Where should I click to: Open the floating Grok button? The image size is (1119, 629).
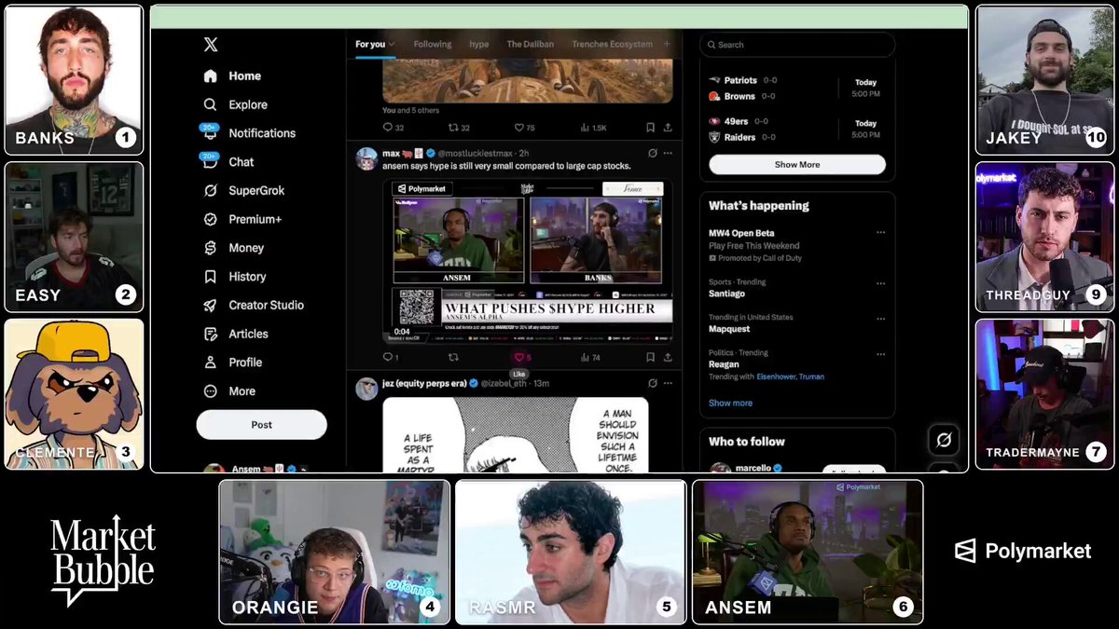point(943,440)
